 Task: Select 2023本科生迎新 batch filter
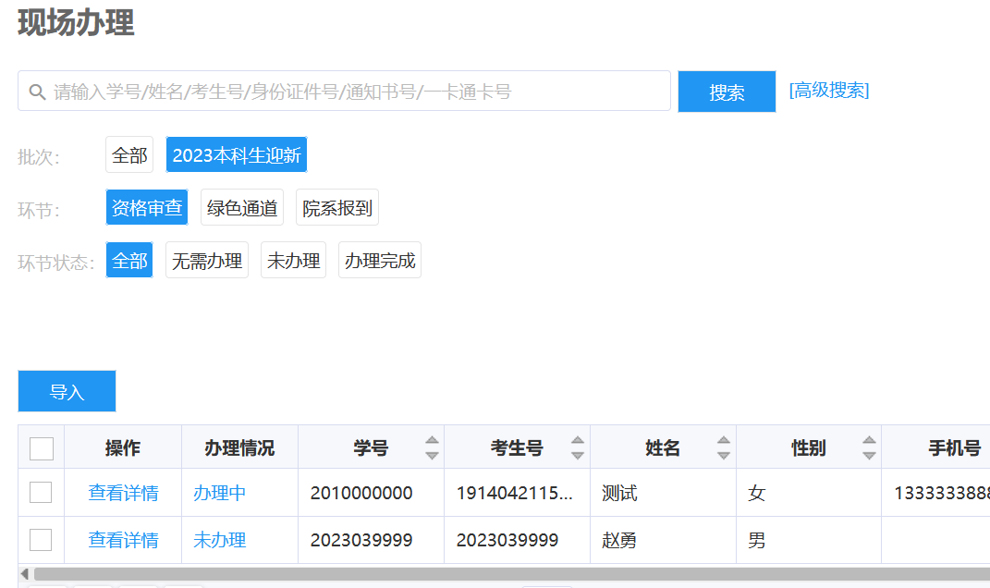pyautogui.click(x=237, y=154)
